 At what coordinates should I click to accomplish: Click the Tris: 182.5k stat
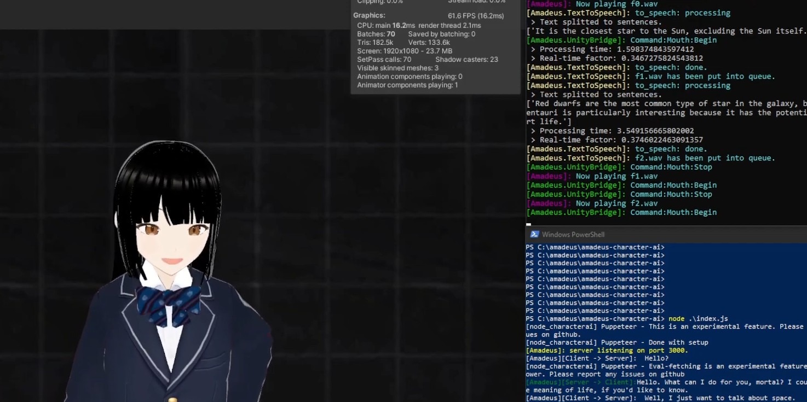click(x=375, y=43)
